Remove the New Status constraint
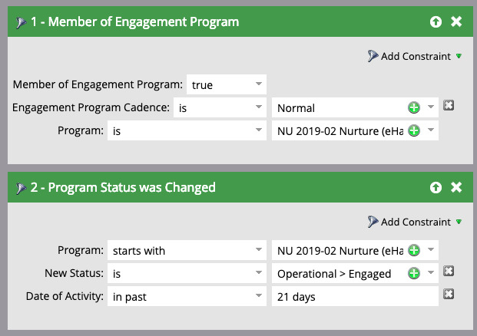The image size is (477, 336). click(449, 271)
